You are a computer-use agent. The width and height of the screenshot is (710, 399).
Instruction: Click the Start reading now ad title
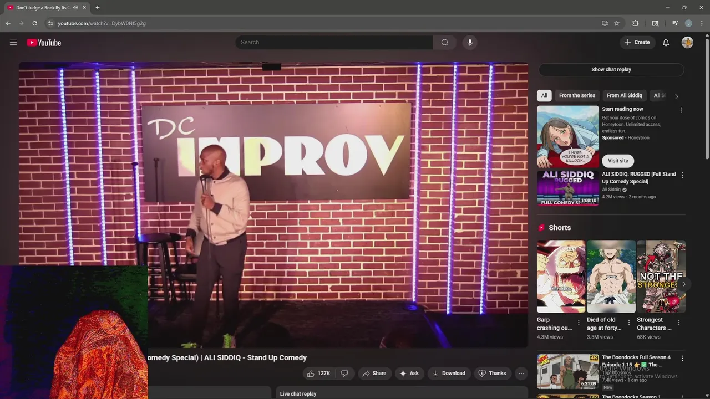(622, 109)
